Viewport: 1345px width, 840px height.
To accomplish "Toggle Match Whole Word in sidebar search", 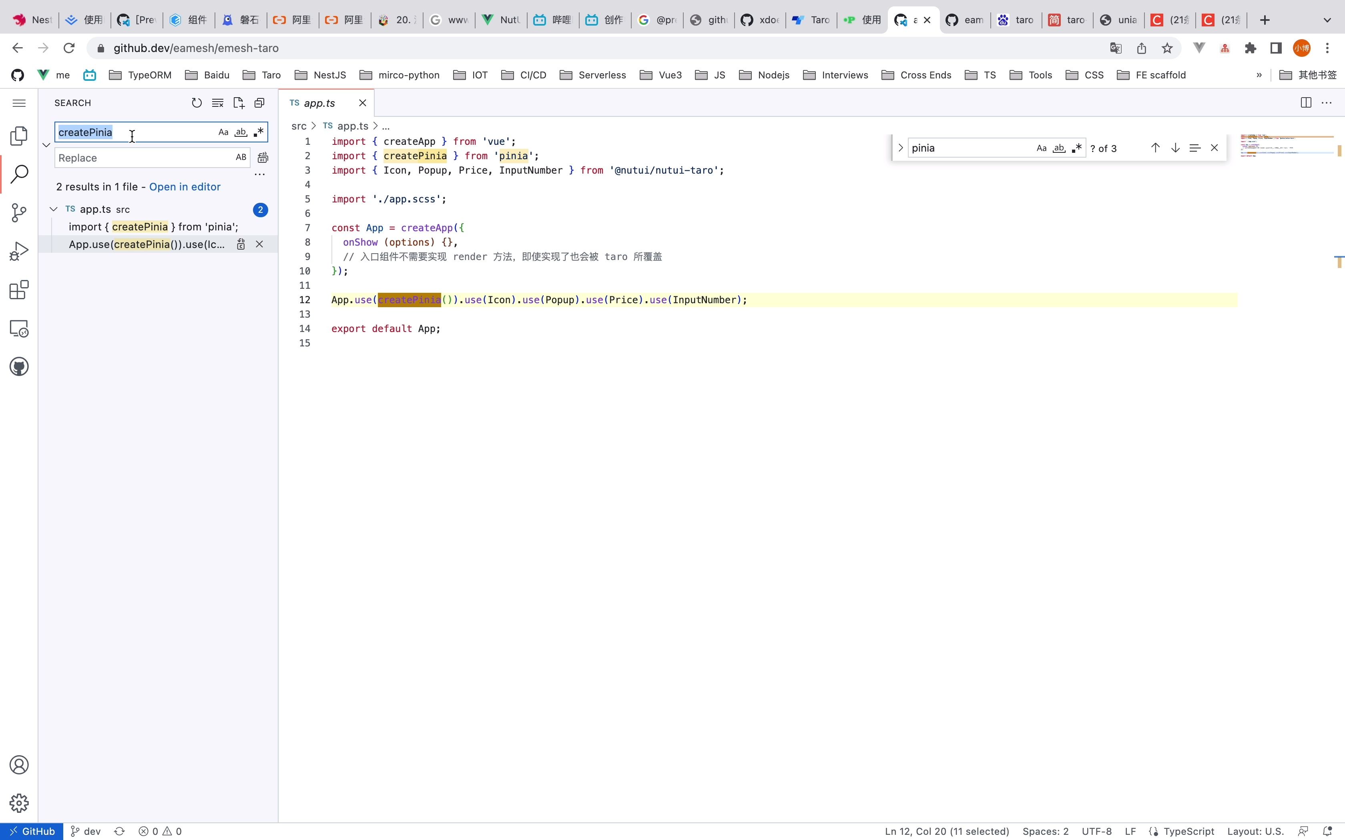I will click(x=241, y=132).
